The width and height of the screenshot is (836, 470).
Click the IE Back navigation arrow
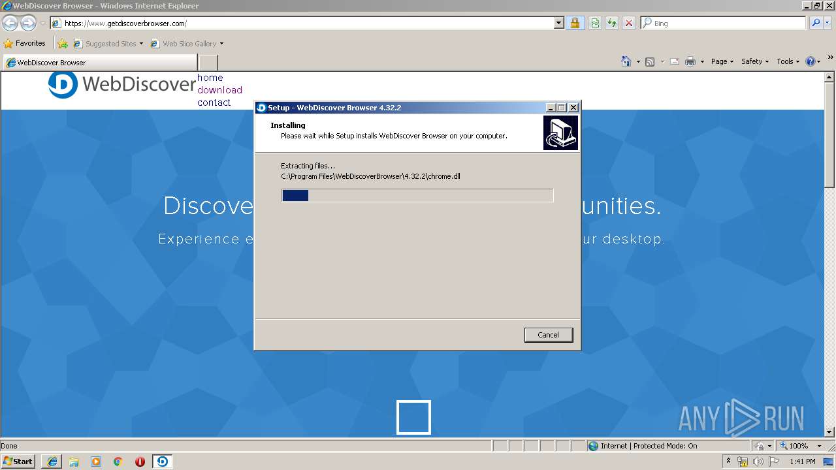point(10,23)
